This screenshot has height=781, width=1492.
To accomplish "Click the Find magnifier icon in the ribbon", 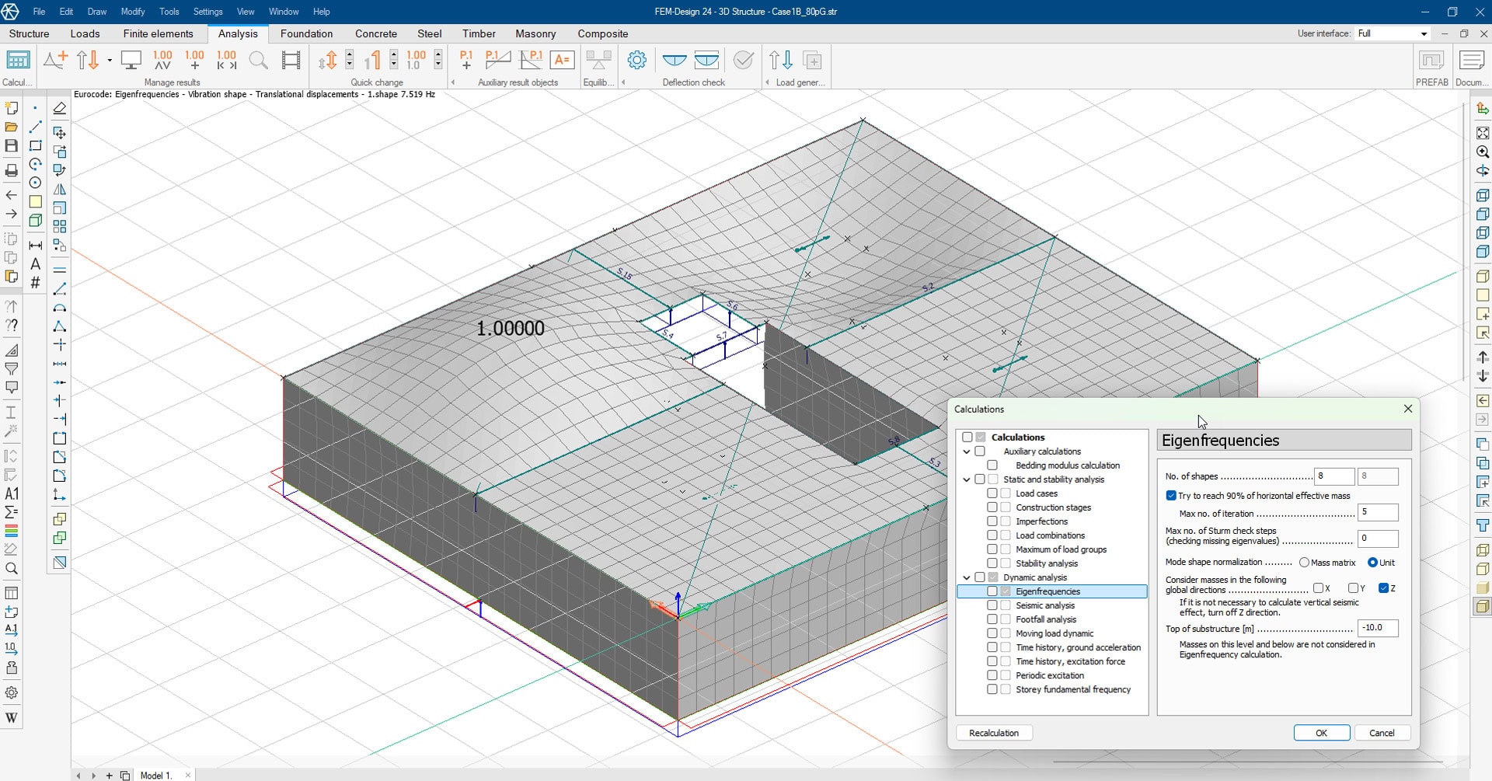I will 258,61.
